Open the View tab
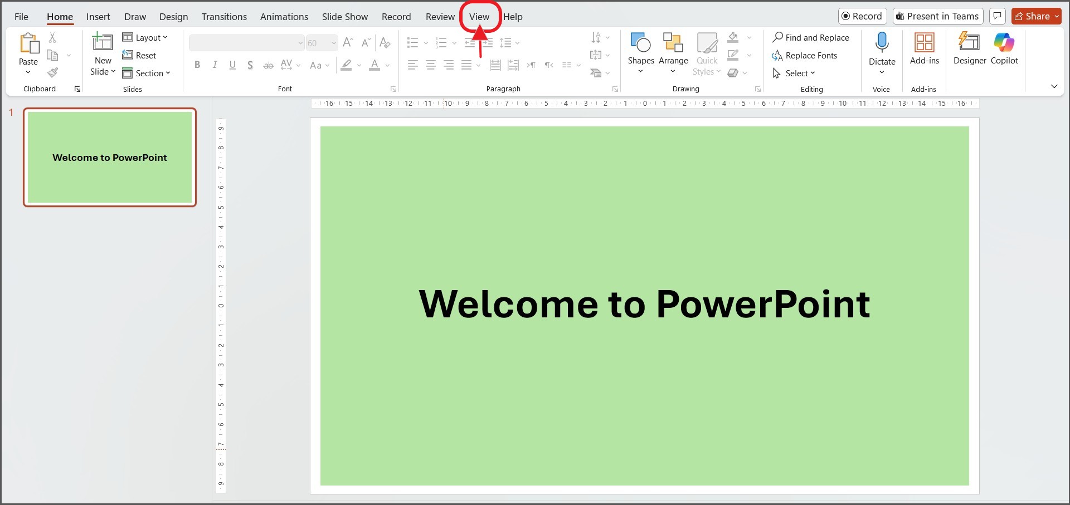 point(479,17)
